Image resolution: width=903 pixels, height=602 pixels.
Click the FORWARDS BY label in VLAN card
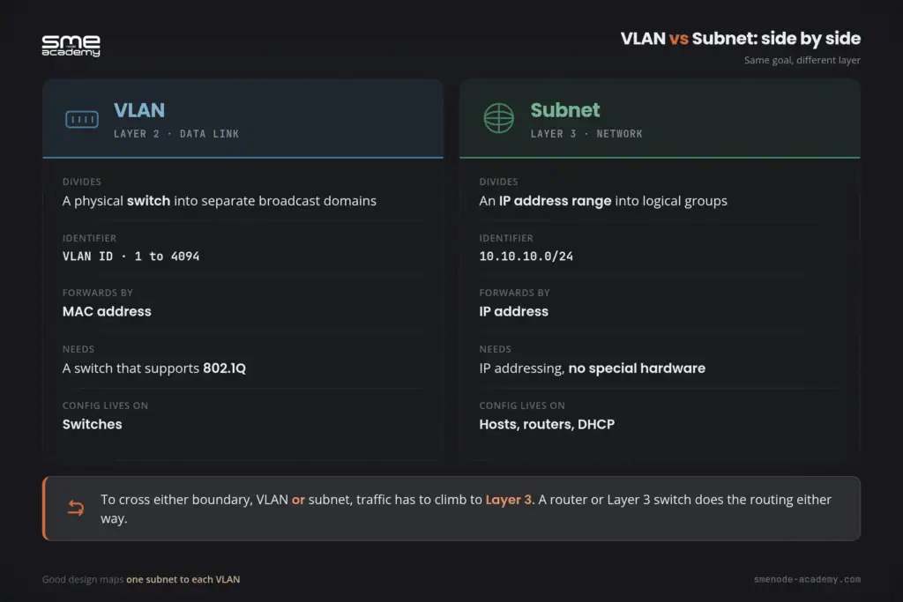[97, 293]
